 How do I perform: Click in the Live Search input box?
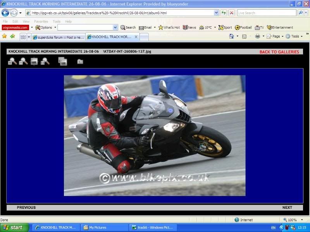point(266,13)
